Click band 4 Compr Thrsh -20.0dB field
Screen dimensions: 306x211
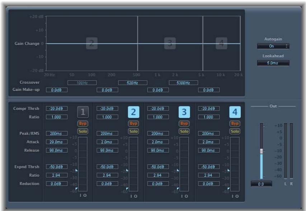click(x=209, y=109)
